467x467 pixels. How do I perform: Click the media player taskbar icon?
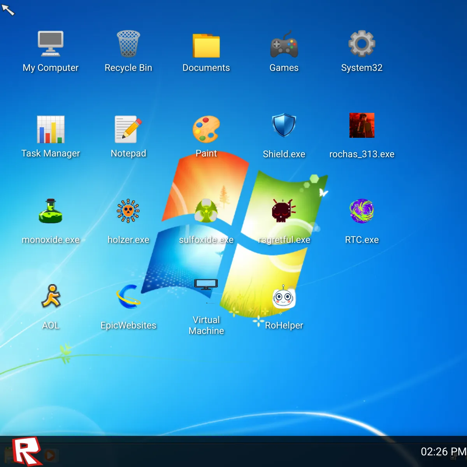50,455
